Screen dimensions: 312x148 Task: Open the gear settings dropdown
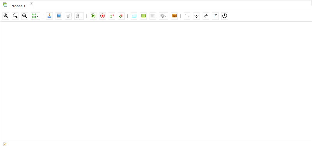pos(163,16)
